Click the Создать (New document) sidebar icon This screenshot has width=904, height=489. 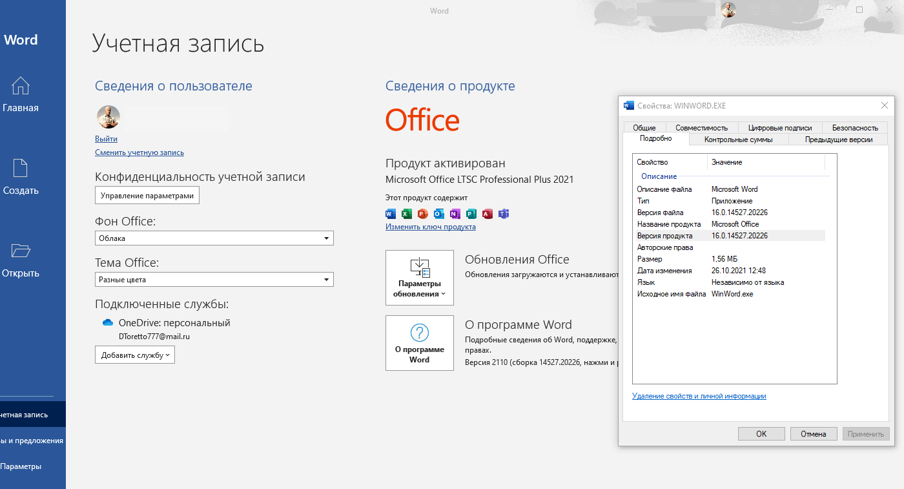coord(21,168)
